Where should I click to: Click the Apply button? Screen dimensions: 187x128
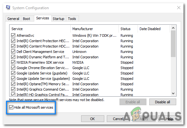point(144,119)
